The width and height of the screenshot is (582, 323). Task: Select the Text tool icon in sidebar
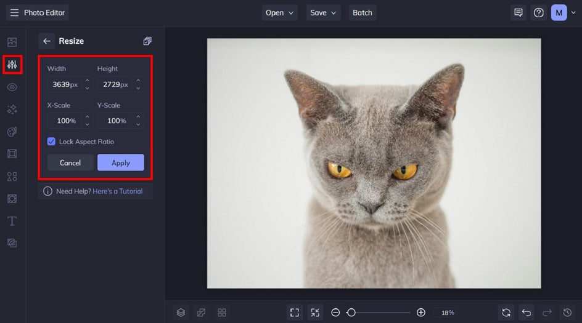[12, 221]
